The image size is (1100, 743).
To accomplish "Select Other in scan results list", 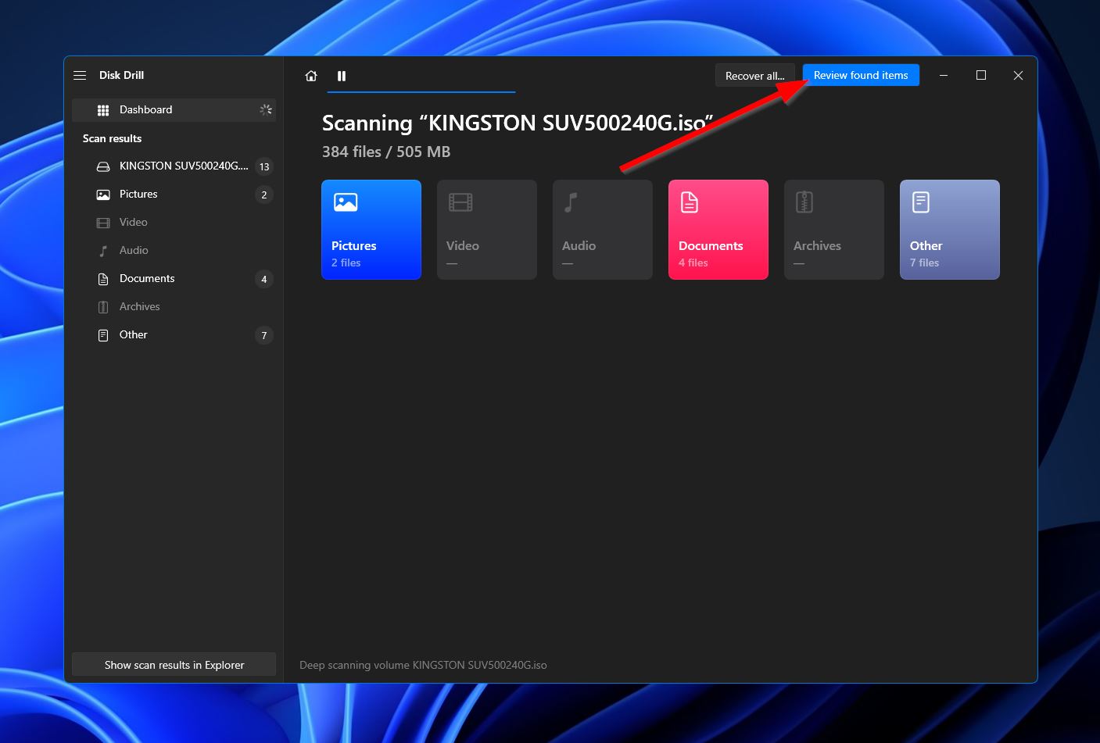I will coord(174,335).
